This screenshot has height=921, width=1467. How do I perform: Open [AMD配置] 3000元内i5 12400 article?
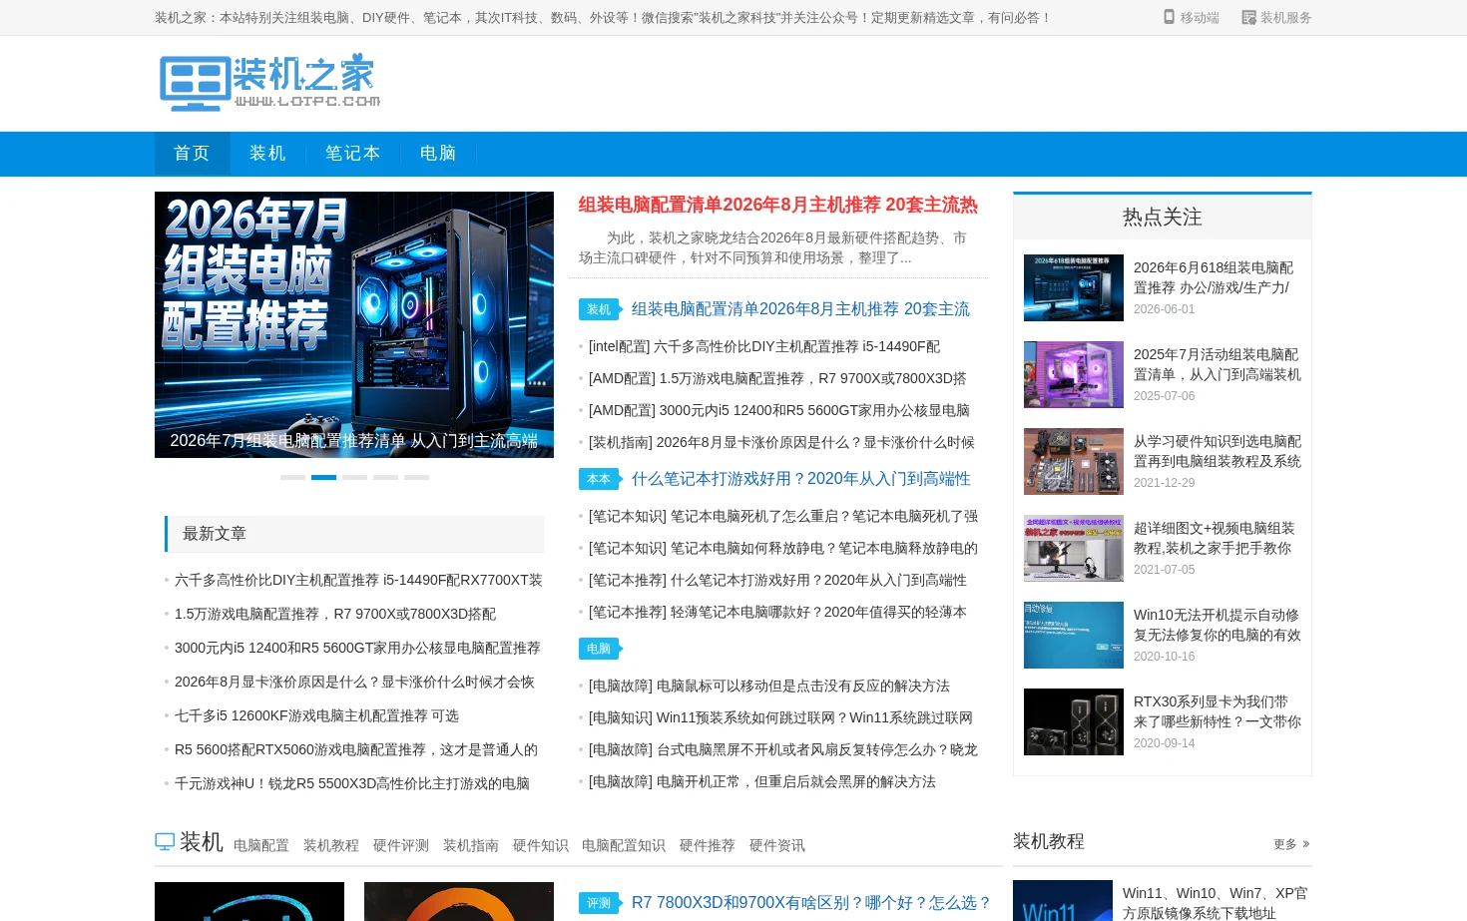tap(779, 410)
